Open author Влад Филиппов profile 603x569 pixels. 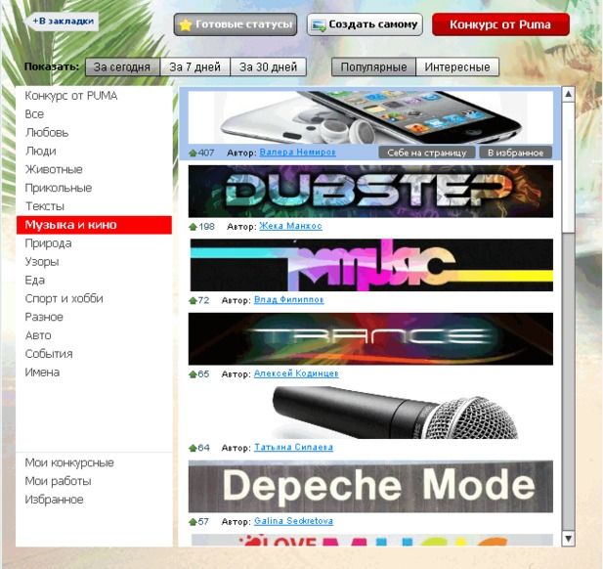pyautogui.click(x=289, y=300)
